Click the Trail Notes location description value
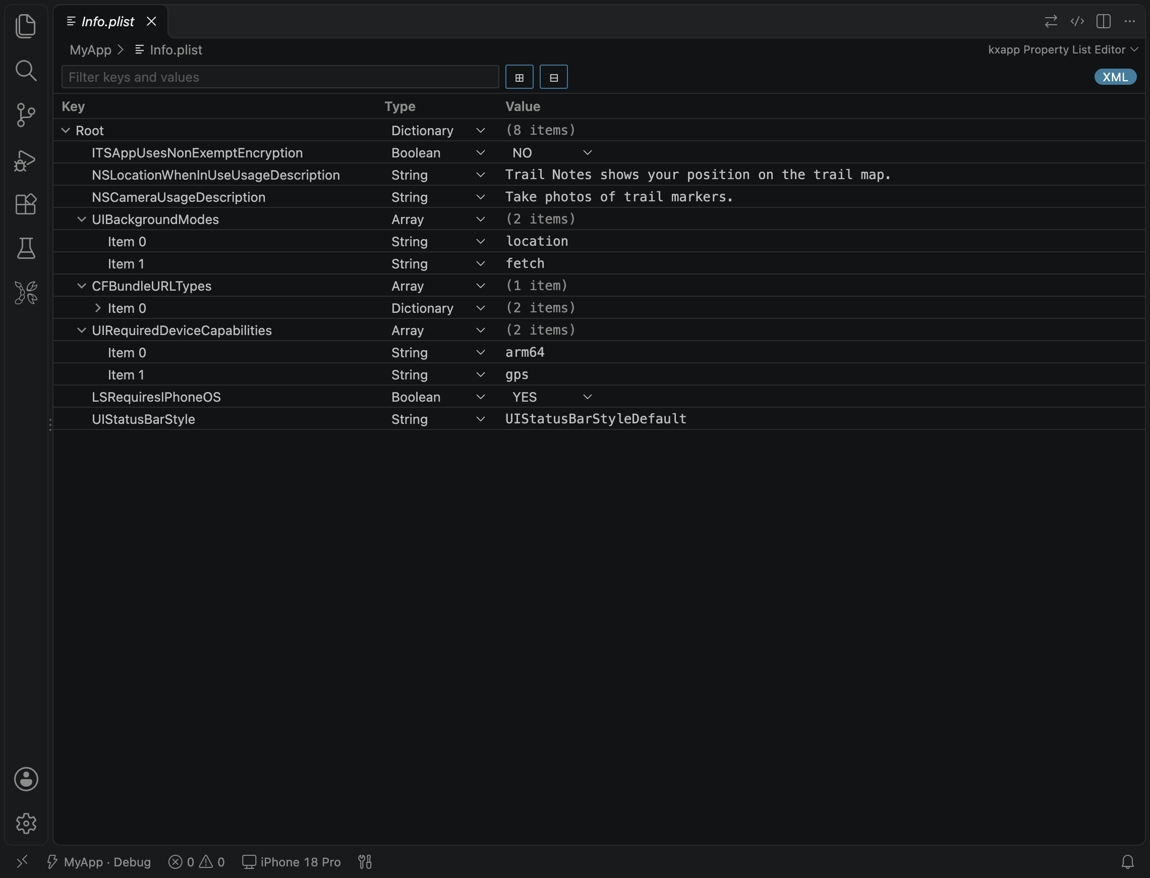This screenshot has height=878, width=1150. coord(698,175)
